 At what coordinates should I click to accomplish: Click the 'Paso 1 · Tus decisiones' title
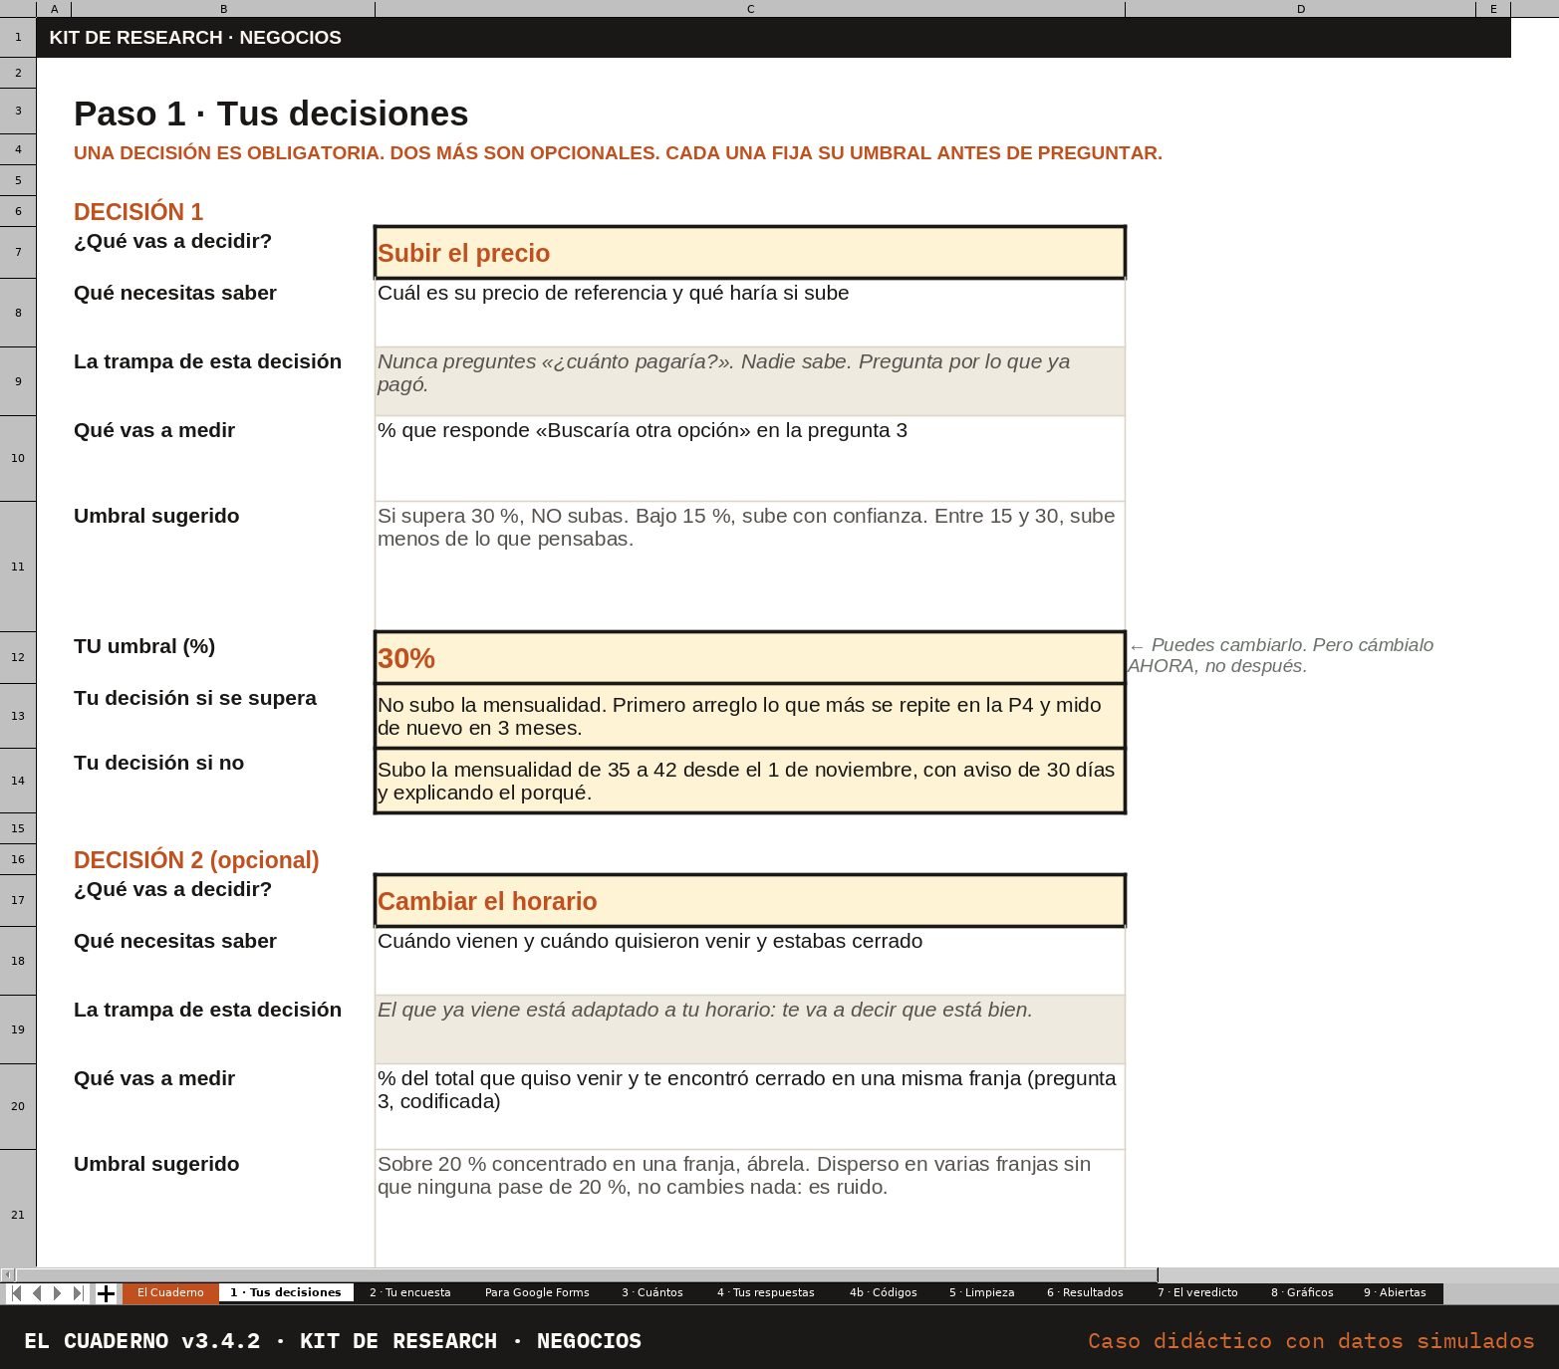(x=271, y=114)
